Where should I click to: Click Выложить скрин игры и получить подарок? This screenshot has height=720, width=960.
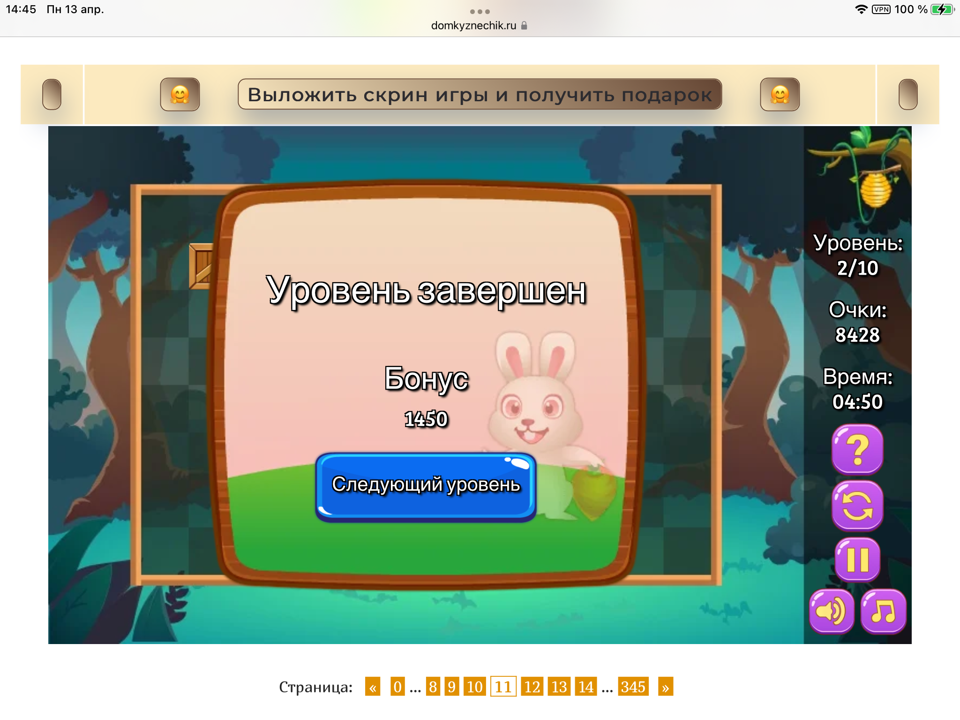tap(480, 94)
